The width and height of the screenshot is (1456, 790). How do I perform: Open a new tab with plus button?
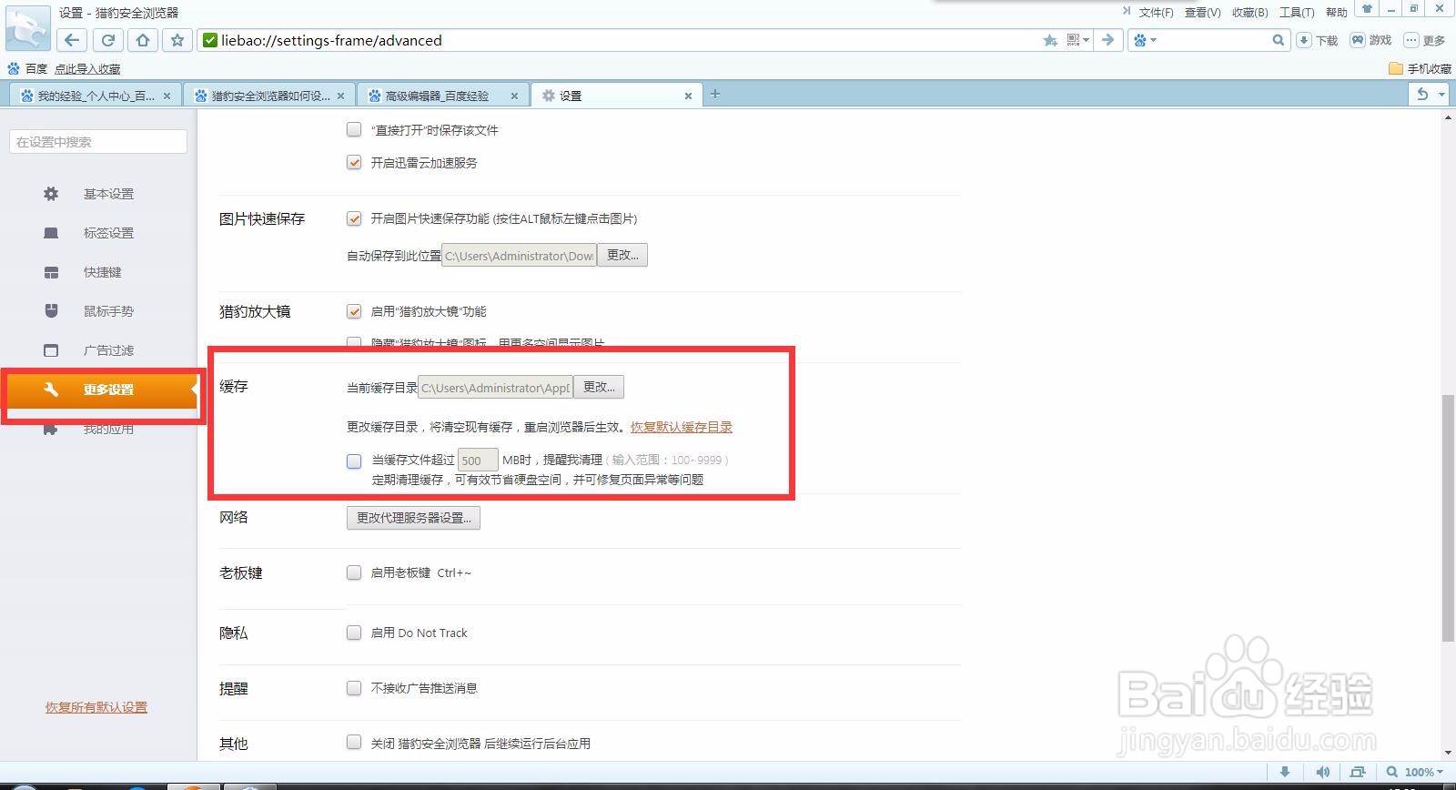[715, 94]
